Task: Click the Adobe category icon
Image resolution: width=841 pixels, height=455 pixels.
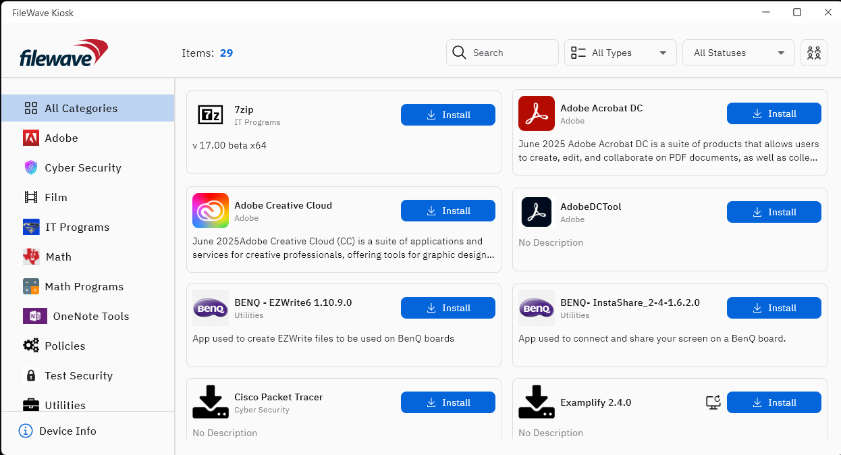Action: click(x=31, y=138)
